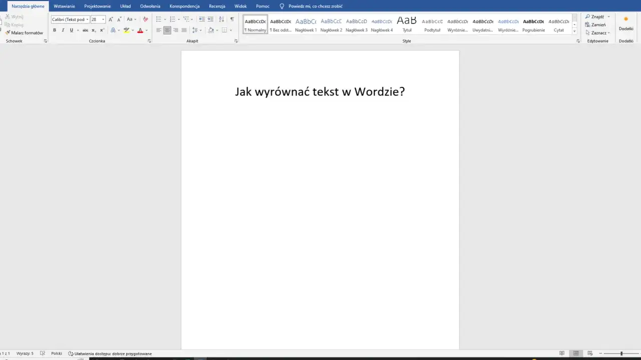Open the Recenzja tab
The width and height of the screenshot is (641, 360).
pyautogui.click(x=217, y=6)
